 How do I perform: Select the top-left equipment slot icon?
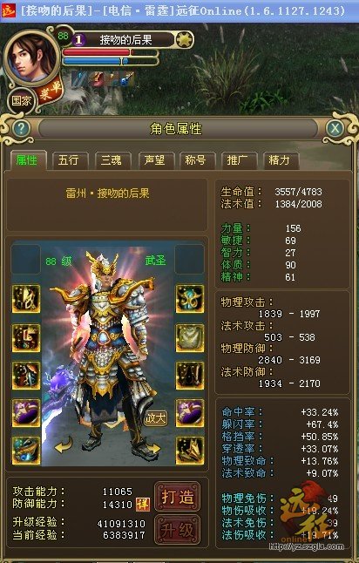(x=26, y=299)
